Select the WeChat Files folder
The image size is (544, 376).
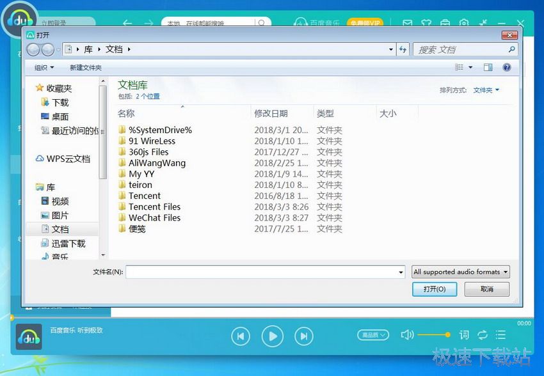tap(150, 217)
